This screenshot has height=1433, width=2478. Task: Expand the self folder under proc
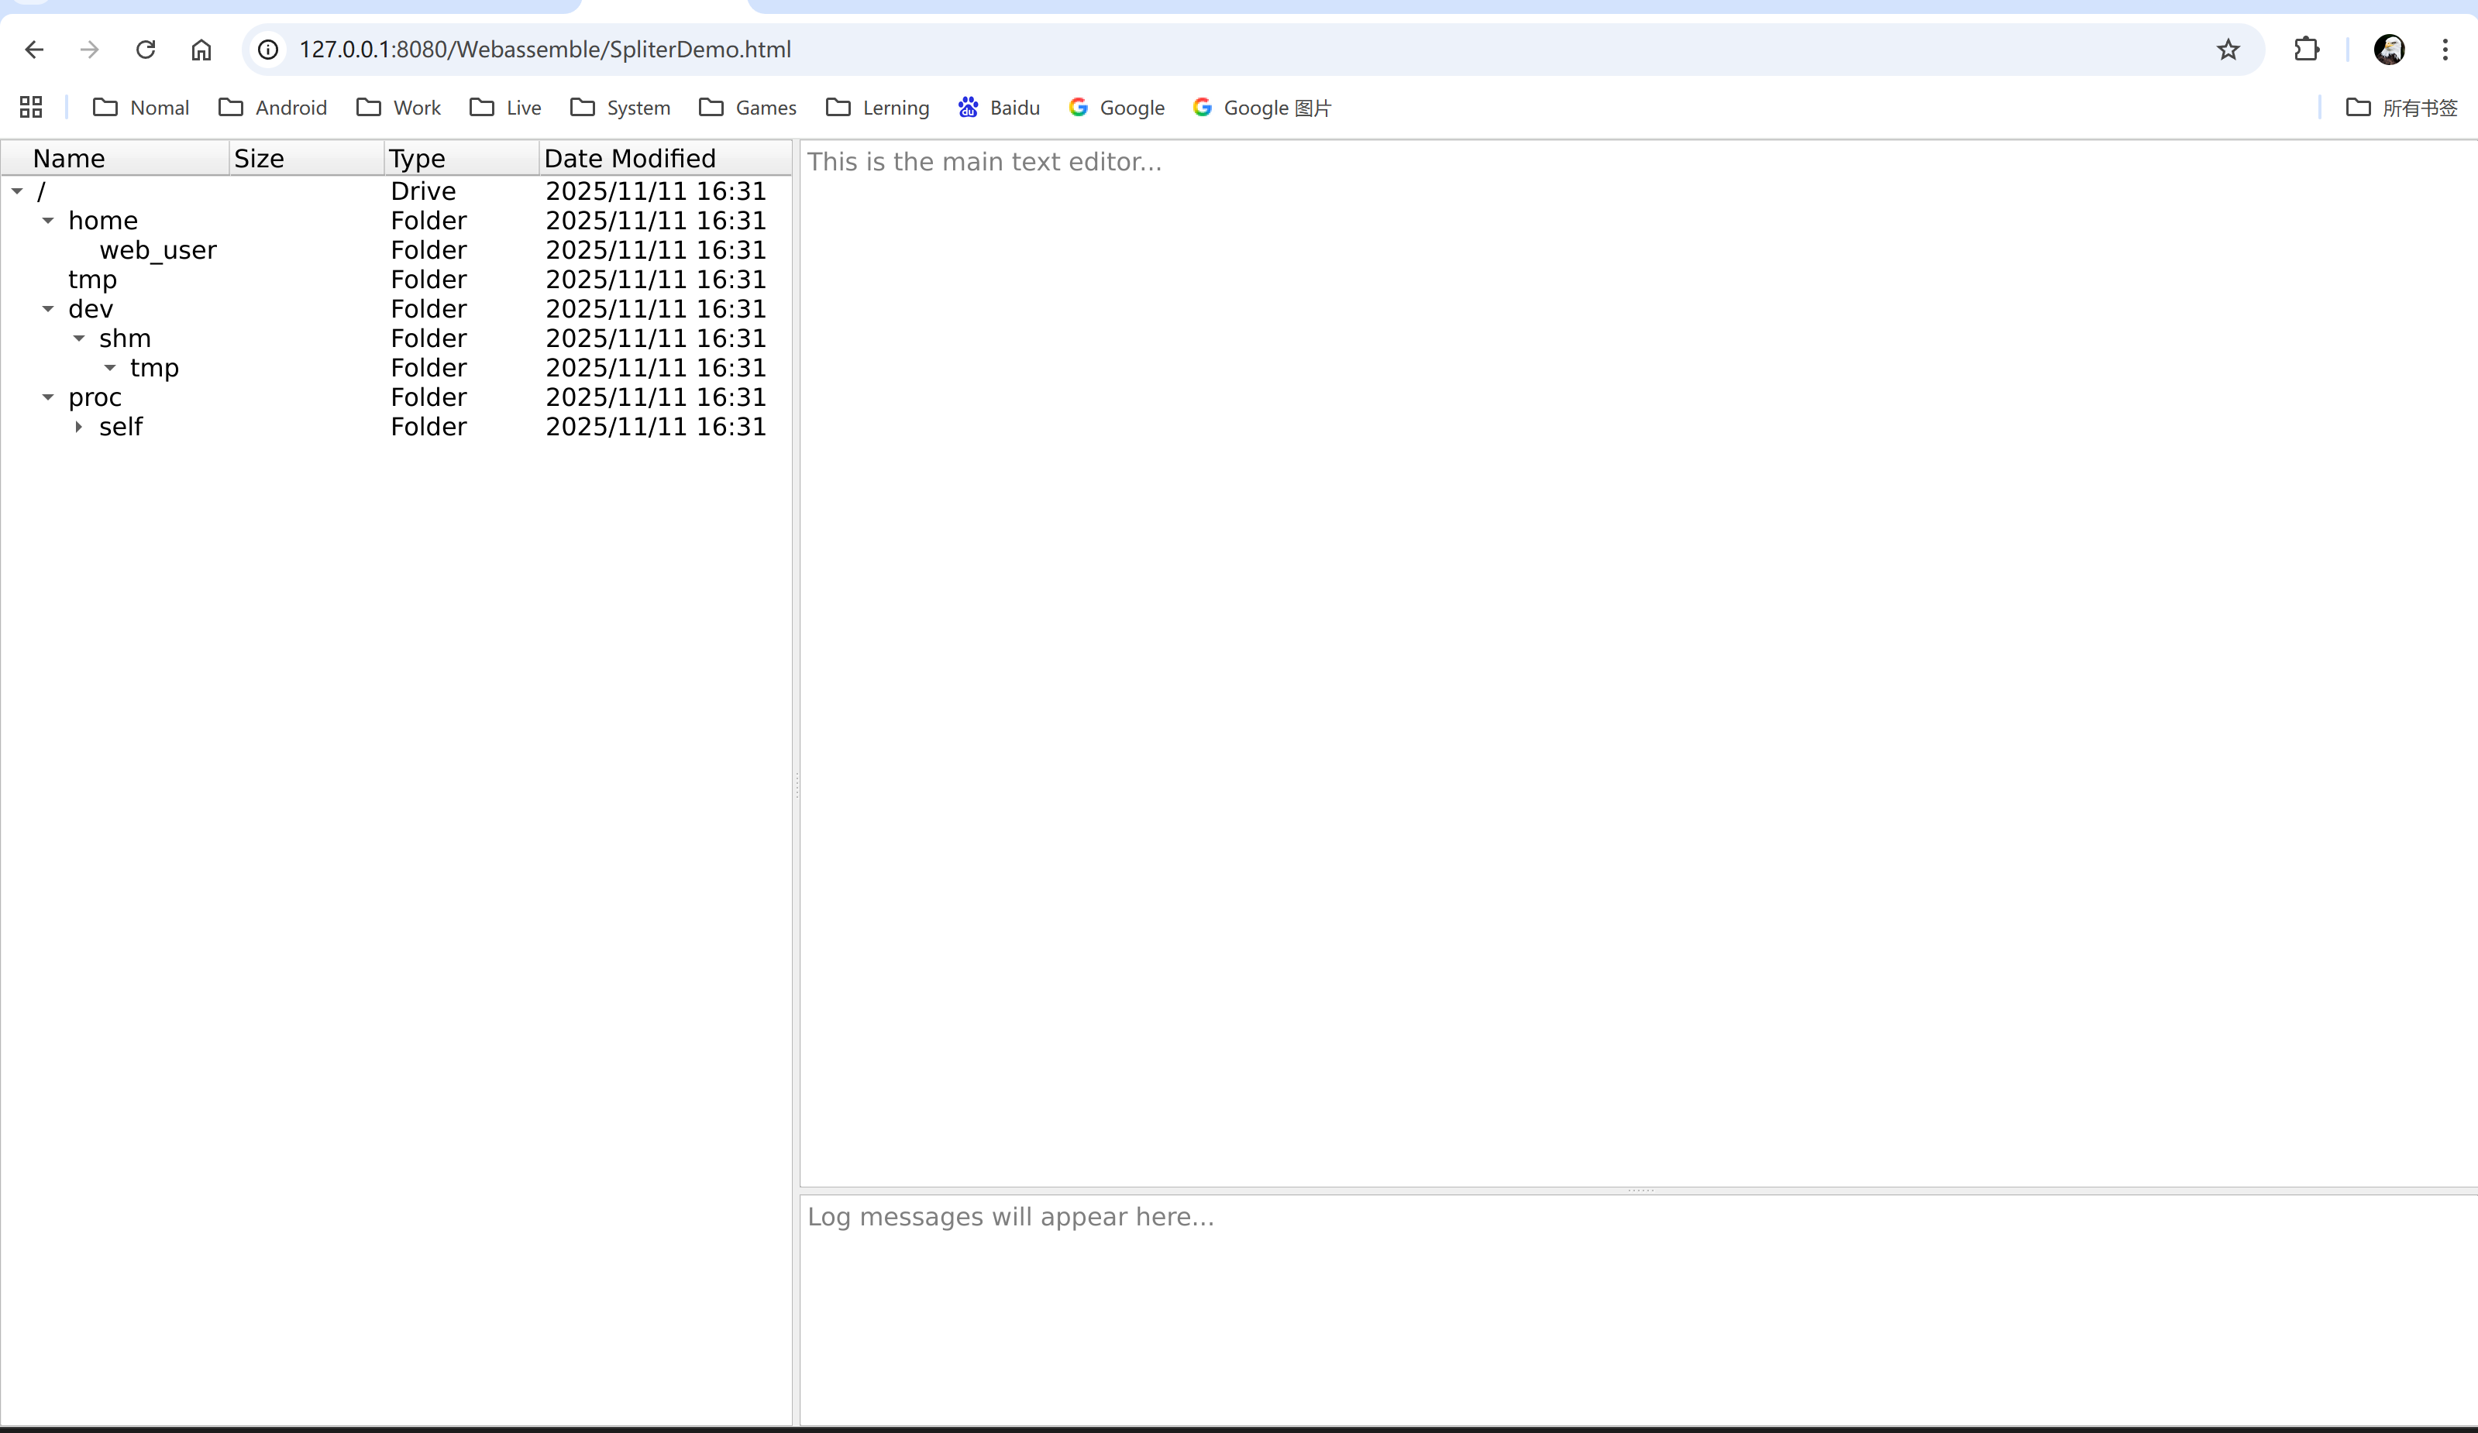79,427
